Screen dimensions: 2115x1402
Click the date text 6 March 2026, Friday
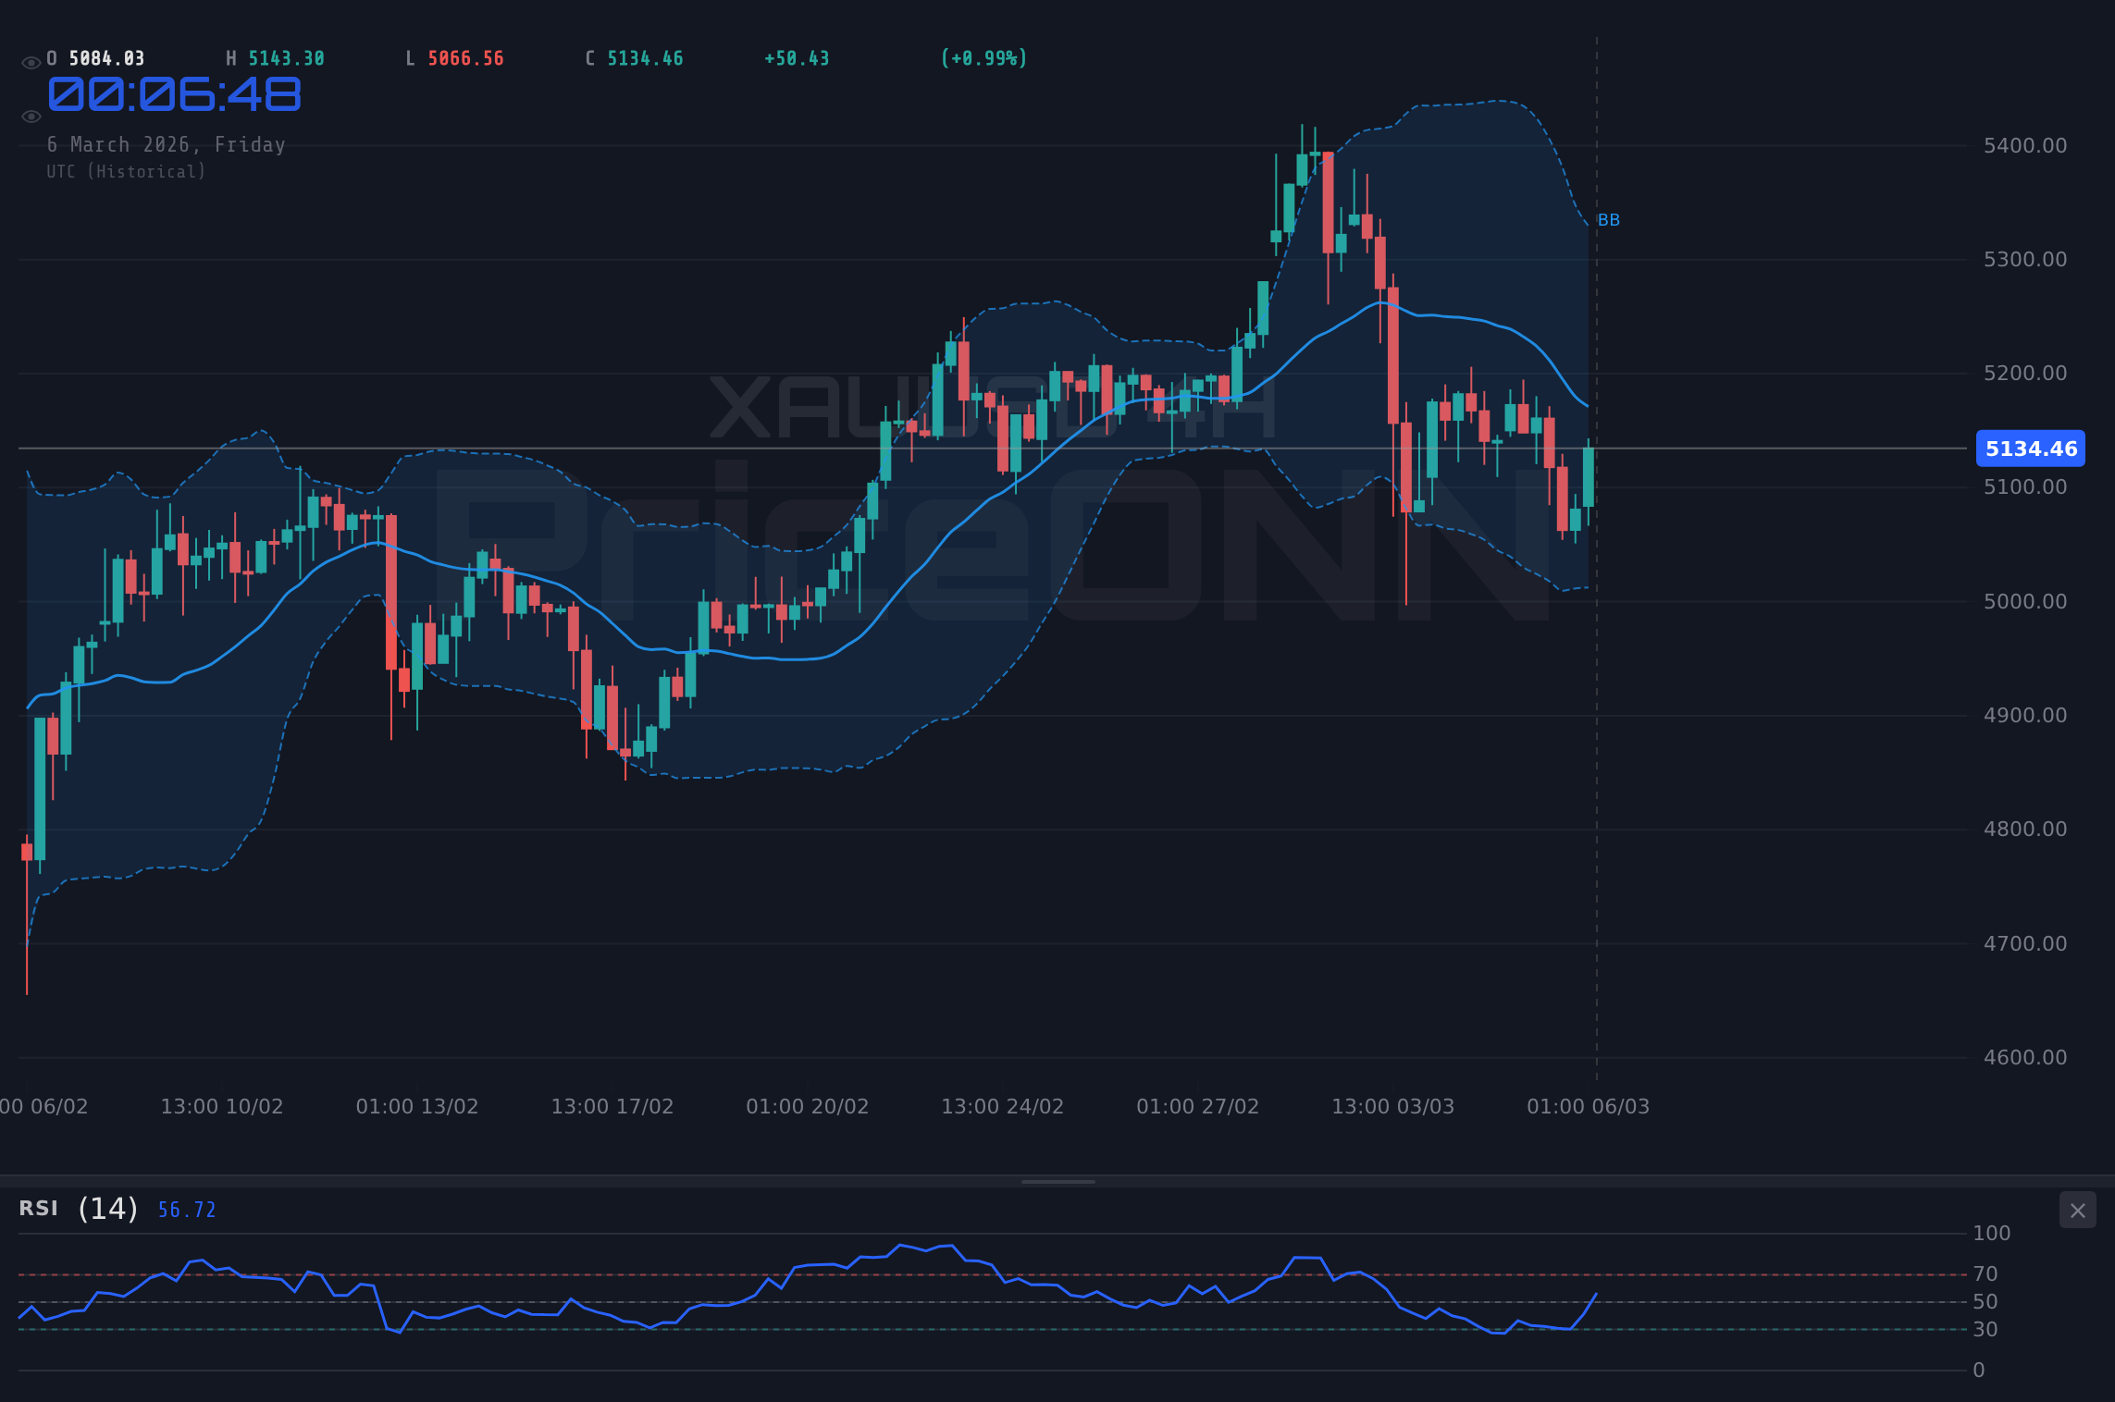click(x=167, y=145)
